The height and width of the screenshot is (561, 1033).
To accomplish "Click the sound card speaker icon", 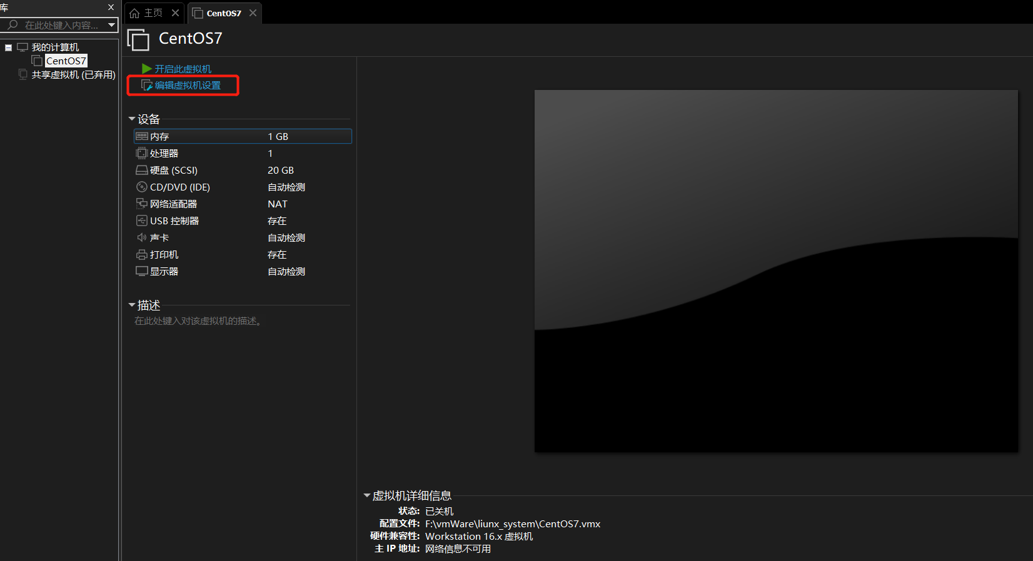I will (142, 237).
